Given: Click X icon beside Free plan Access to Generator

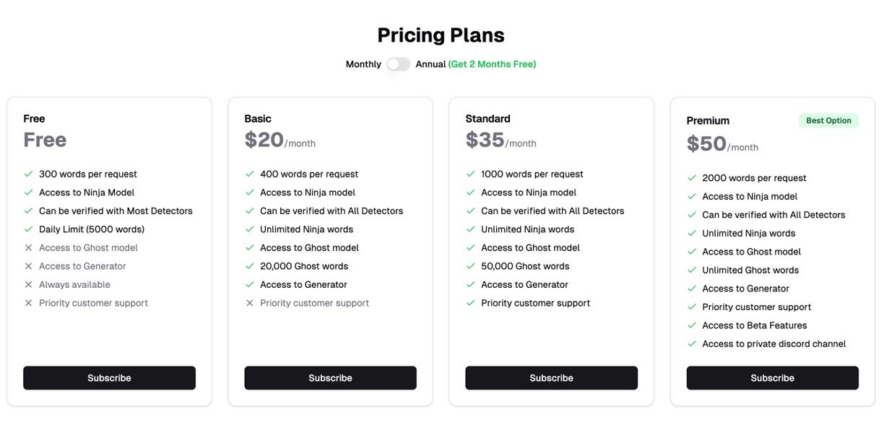Looking at the screenshot, I should (x=29, y=266).
